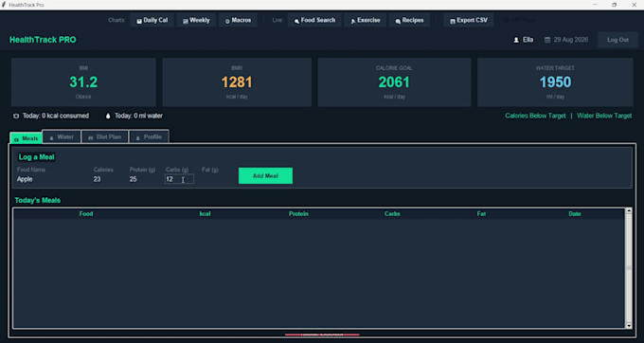
Task: Click the calendar icon beside the date
Action: (547, 40)
